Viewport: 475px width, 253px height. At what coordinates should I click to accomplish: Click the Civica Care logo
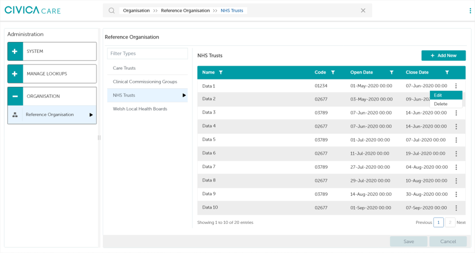coord(33,10)
